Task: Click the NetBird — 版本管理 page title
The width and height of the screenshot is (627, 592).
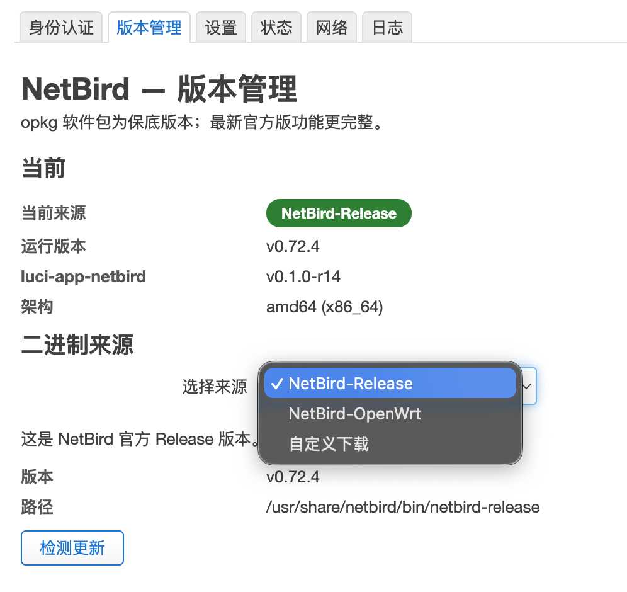Action: [159, 89]
